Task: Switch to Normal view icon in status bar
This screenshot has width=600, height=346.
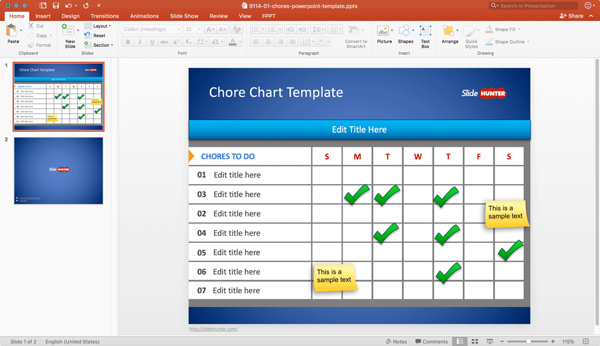Action: (460, 341)
